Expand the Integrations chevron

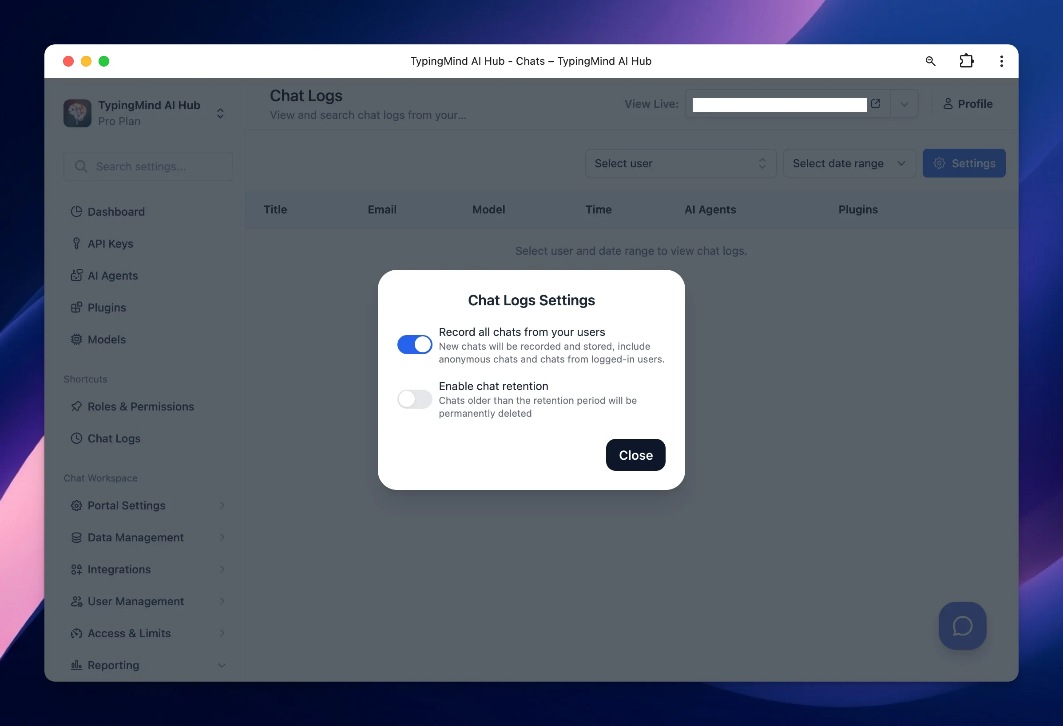[222, 570]
